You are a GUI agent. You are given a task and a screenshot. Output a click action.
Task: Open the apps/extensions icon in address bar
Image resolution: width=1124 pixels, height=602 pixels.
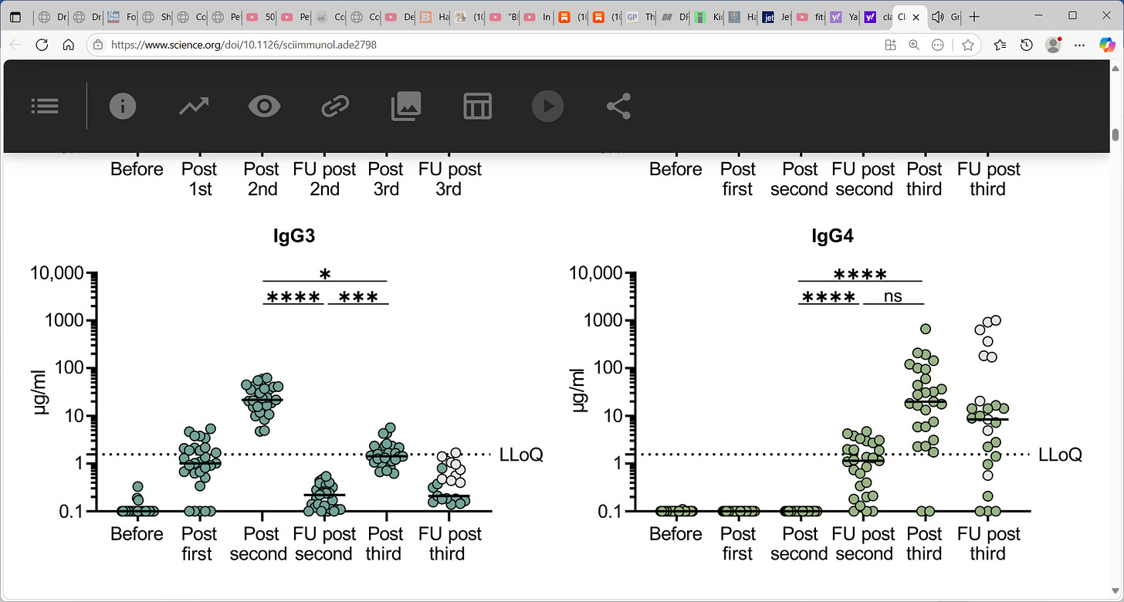(x=890, y=46)
